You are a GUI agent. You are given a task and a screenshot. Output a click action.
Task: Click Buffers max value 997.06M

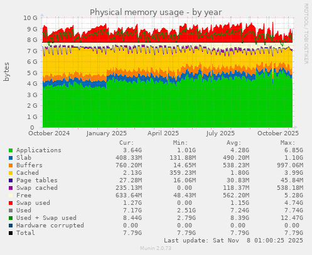tap(290, 165)
